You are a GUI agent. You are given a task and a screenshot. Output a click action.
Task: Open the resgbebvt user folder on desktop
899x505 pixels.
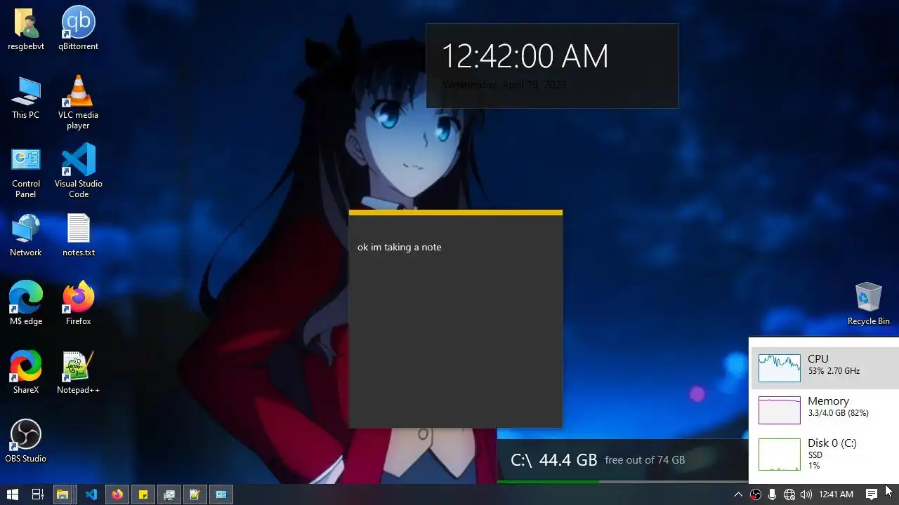tap(26, 29)
